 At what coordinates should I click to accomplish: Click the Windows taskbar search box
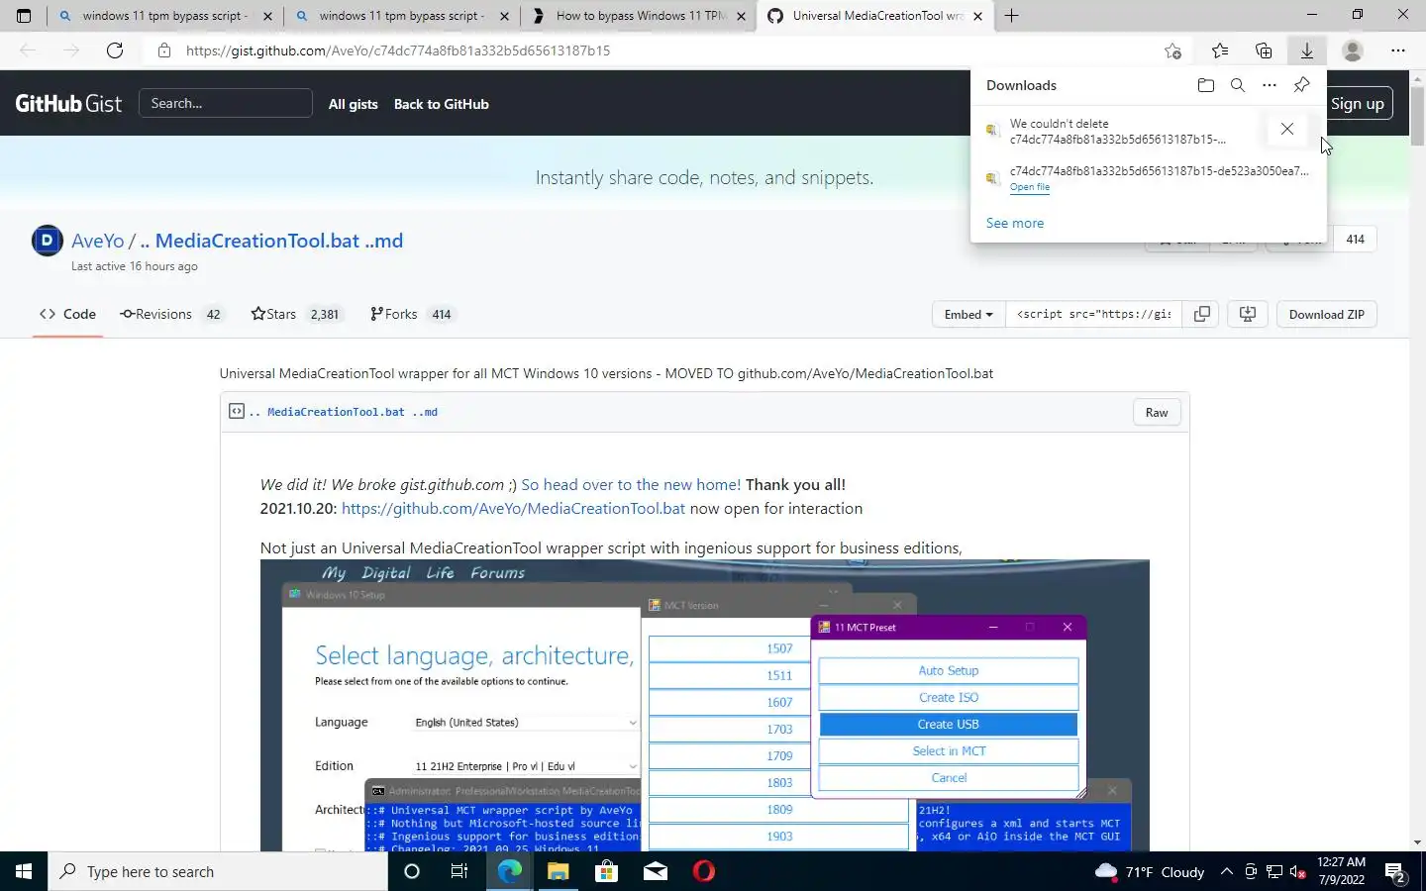(218, 871)
